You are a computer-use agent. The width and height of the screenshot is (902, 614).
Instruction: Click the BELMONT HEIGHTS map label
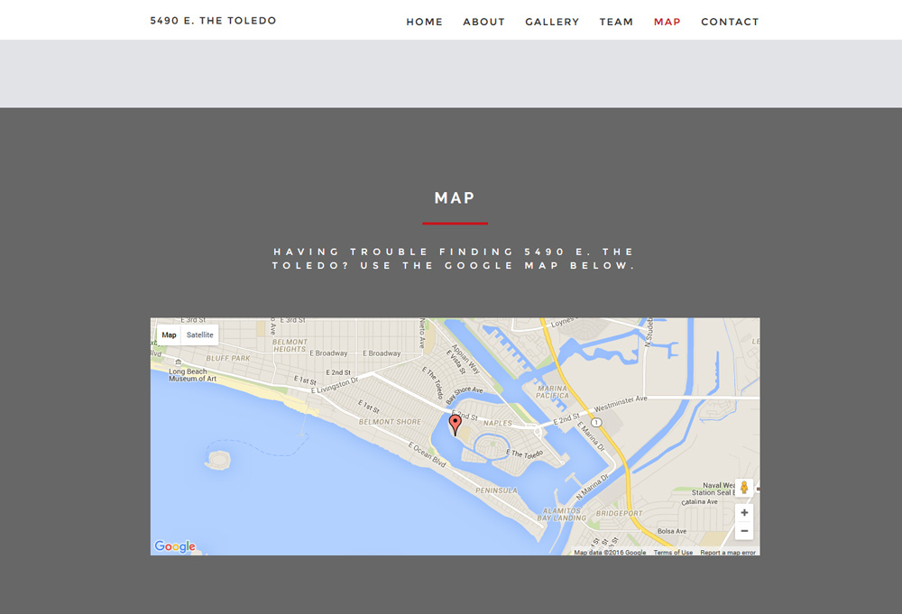coord(290,345)
